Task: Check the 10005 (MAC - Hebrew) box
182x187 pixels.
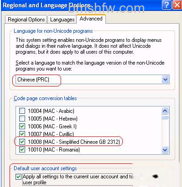Action: pyautogui.click(x=22, y=118)
